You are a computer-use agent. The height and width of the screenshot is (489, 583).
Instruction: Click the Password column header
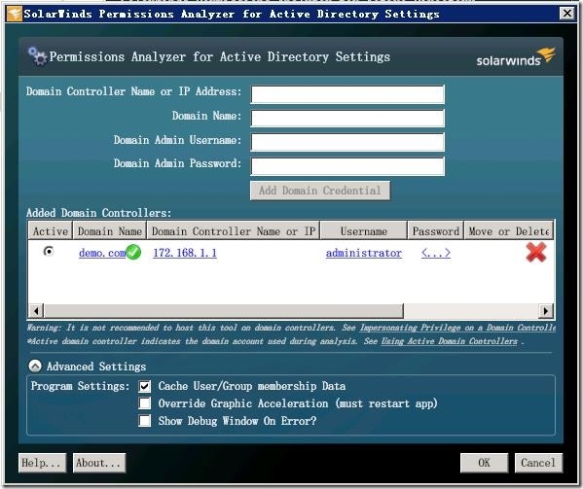tap(435, 231)
